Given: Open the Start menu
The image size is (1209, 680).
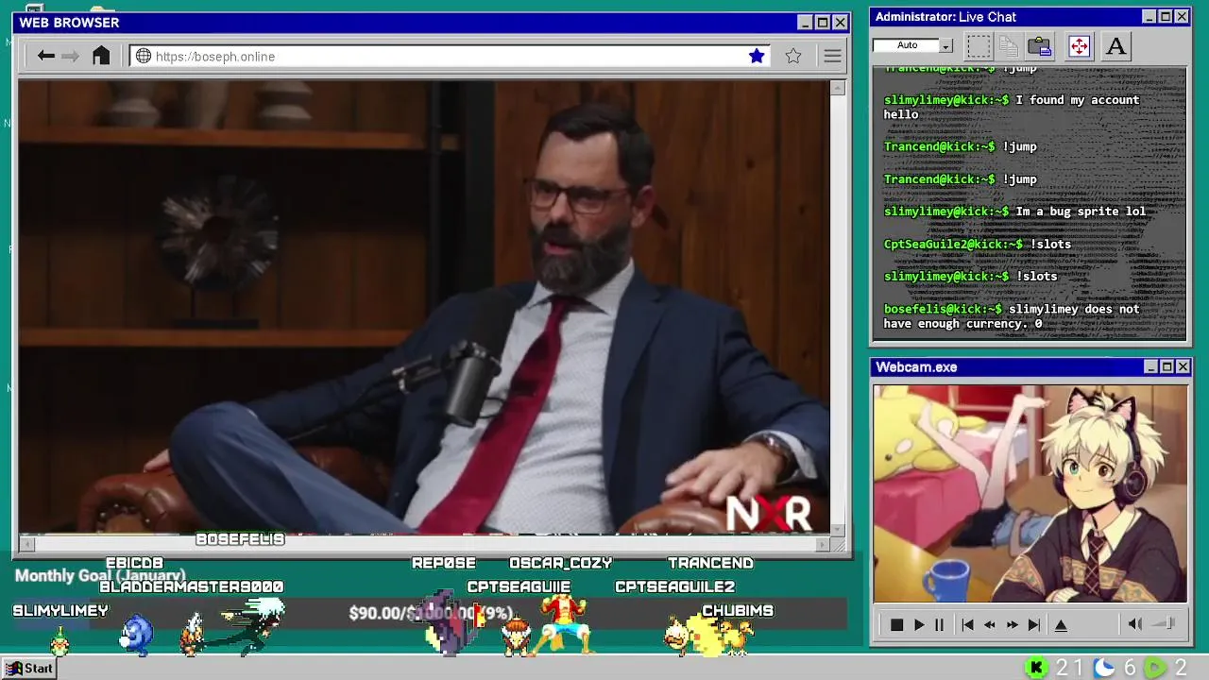Looking at the screenshot, I should point(29,669).
